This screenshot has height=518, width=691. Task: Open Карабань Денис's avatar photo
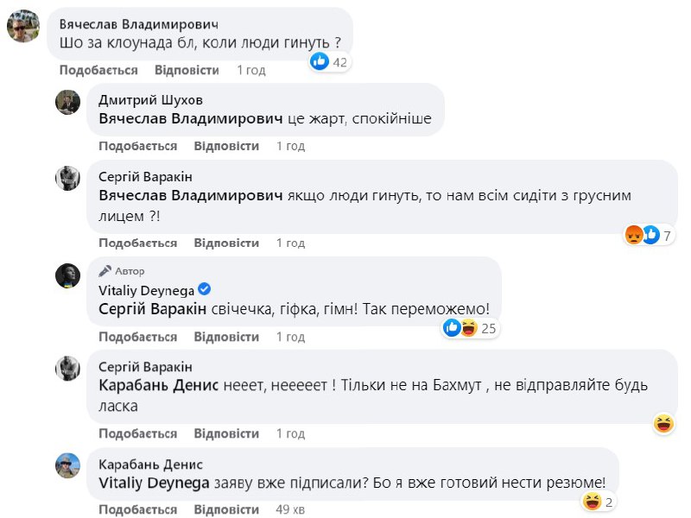coord(68,465)
